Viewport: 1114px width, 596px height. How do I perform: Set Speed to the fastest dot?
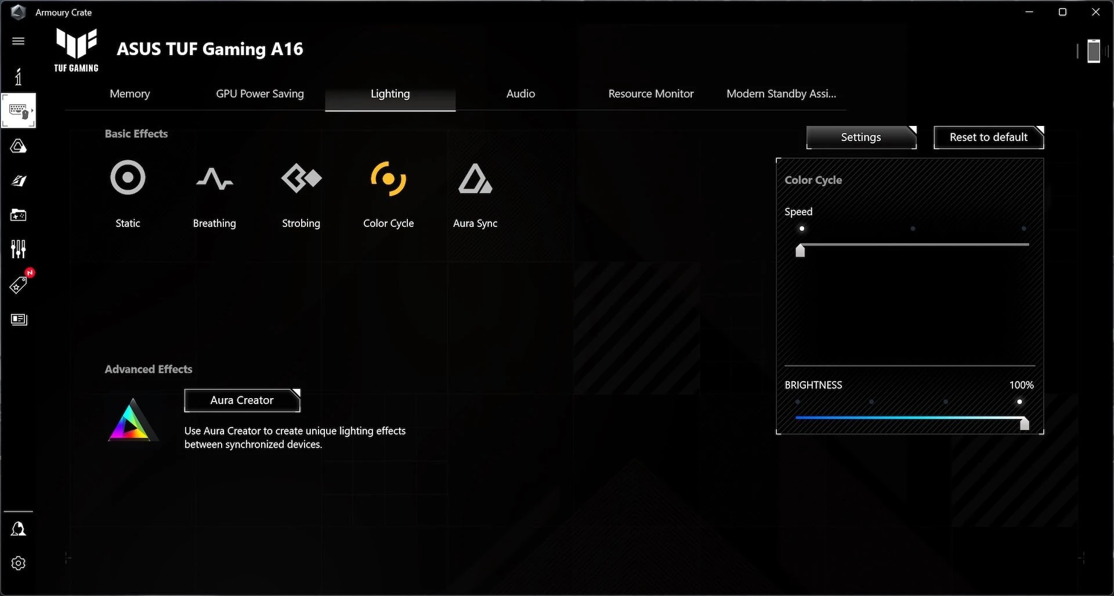coord(1023,229)
